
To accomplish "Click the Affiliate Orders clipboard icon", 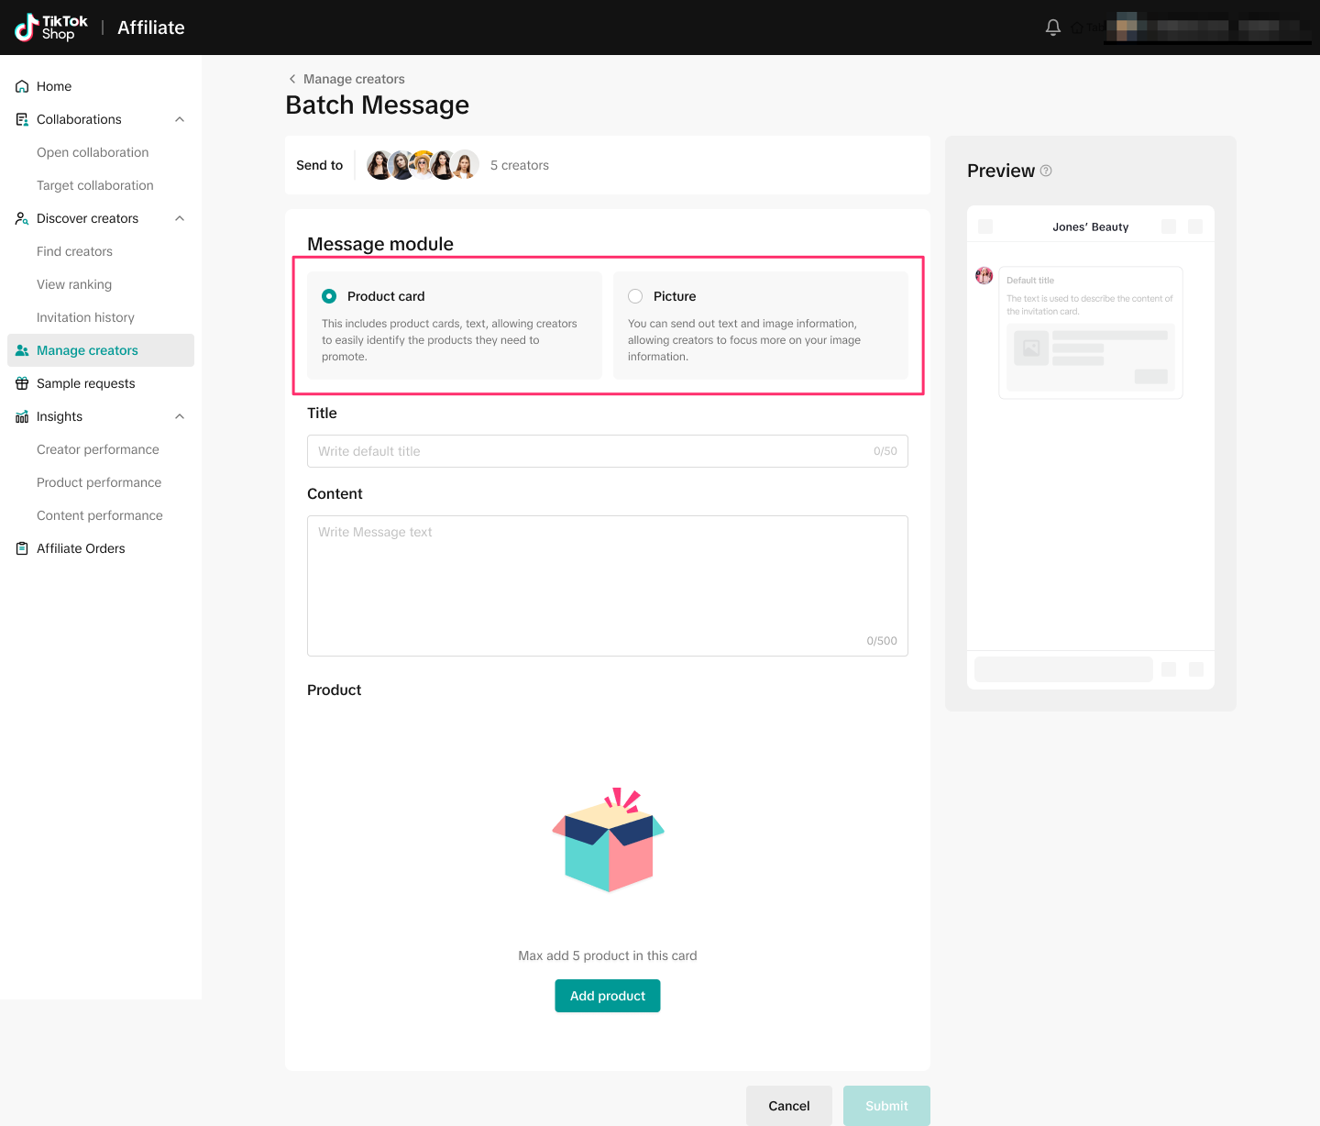I will coord(22,548).
